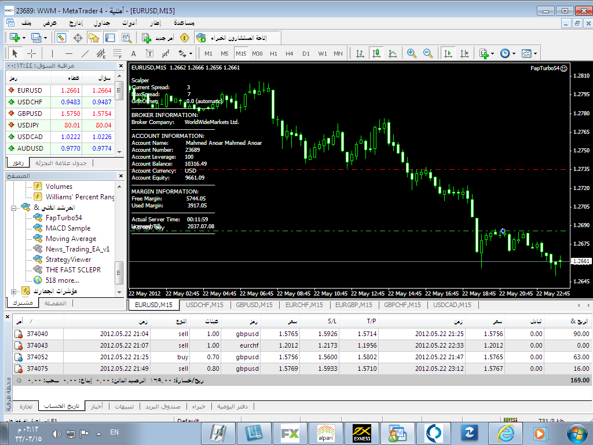Switch the chart to candlestick mode

376,53
